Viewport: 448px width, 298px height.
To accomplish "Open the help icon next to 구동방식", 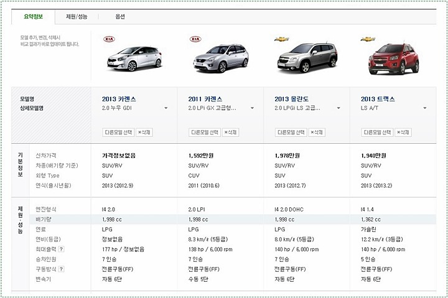I will pyautogui.click(x=61, y=269).
